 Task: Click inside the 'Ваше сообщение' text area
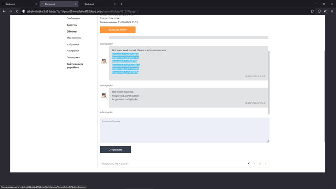pyautogui.click(x=184, y=130)
